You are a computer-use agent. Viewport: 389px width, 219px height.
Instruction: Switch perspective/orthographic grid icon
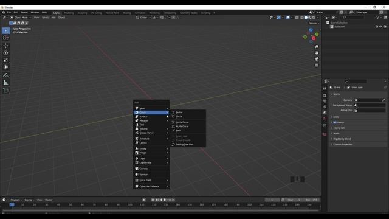317,65
